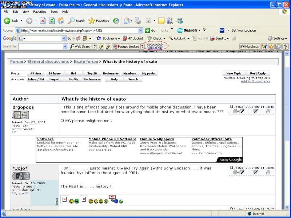Expand MySearch dropdown arrow

(200, 31)
